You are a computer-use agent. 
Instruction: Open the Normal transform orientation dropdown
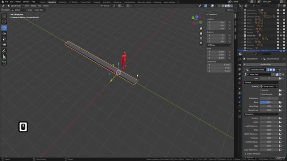106,6
